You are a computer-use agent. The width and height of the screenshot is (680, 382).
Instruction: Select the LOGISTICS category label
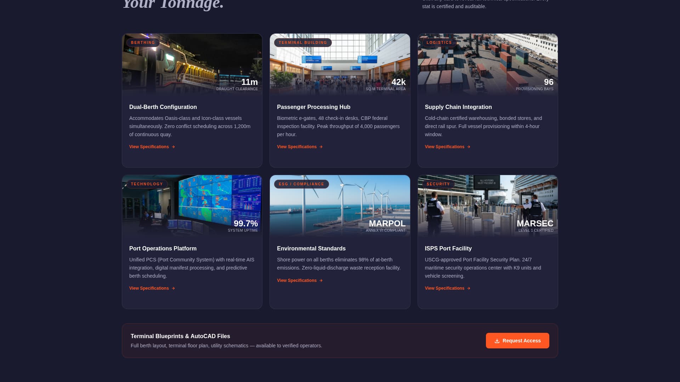[439, 42]
